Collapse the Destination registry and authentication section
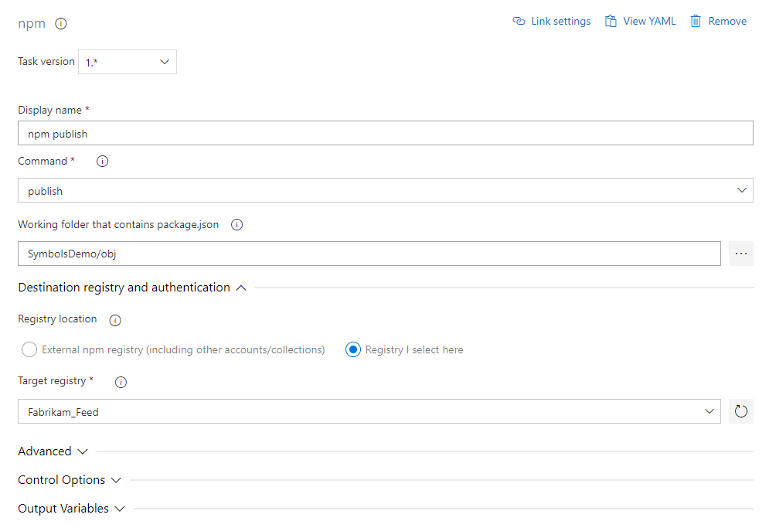Screen dimensions: 769x528 click(240, 287)
